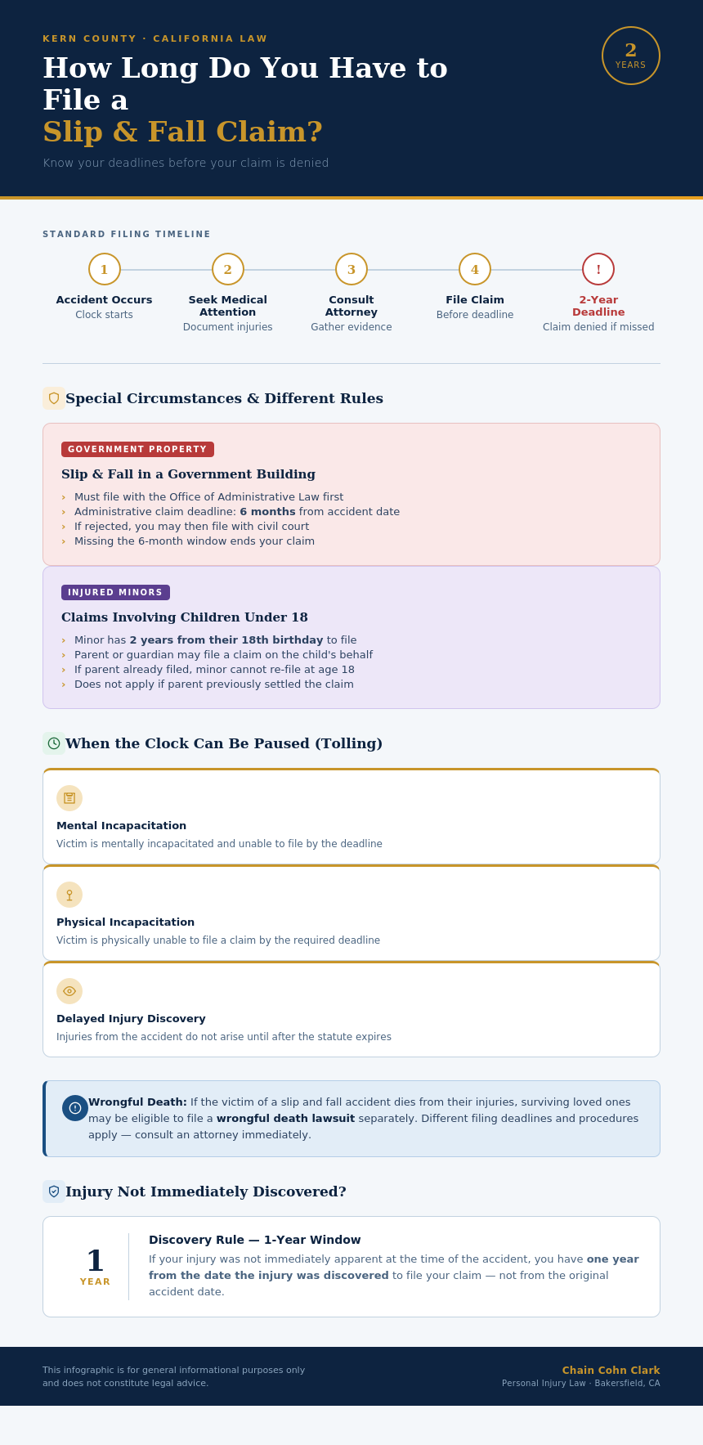Viewport: 703px width, 1445px height.
Task: Select timeline step 1 Accident Occurs
Action: (105, 269)
